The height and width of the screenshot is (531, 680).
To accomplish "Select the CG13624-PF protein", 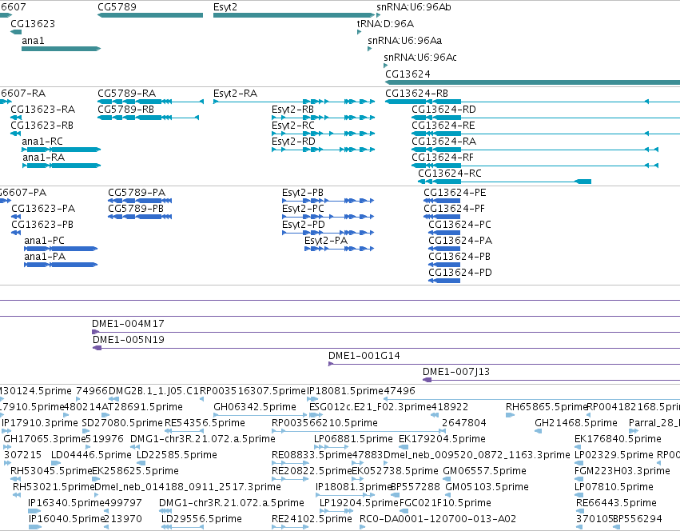I will [x=442, y=217].
